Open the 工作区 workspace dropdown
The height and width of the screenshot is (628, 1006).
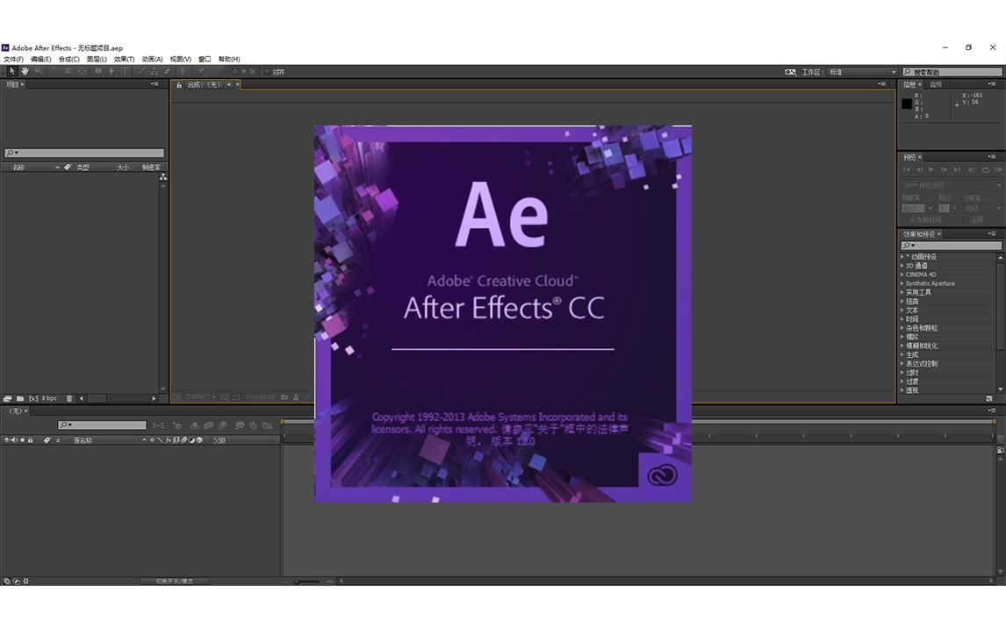click(x=862, y=72)
